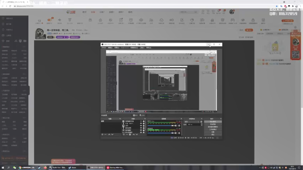The height and width of the screenshot is (170, 303).
Task: Open the View menu in OBS
Action: pyautogui.click(x=117, y=48)
